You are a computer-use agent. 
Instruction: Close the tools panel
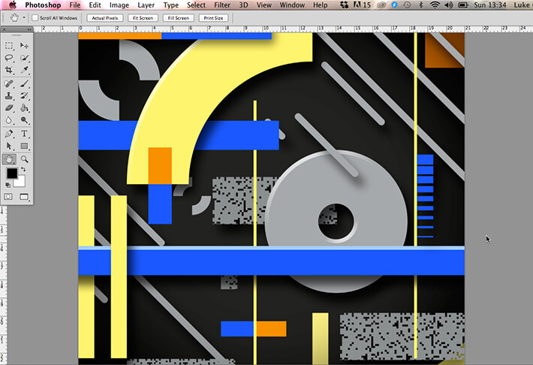5,29
